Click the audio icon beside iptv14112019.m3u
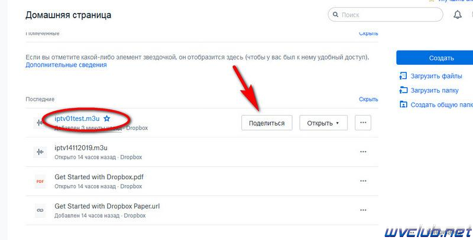 [x=40, y=152]
